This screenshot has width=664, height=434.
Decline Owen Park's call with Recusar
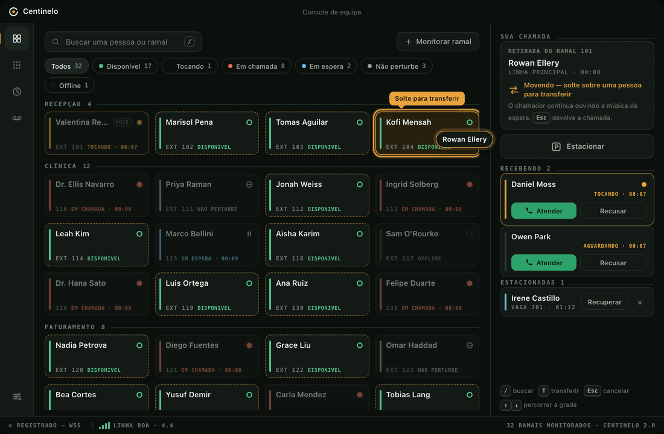point(613,263)
